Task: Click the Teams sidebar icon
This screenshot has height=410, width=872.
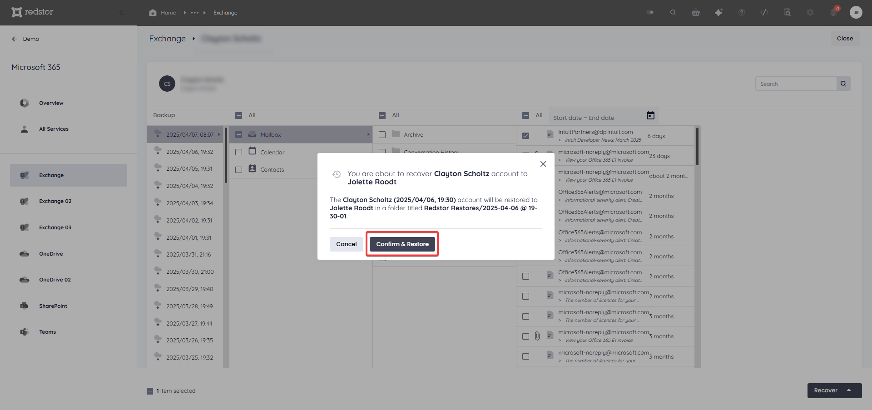Action: click(x=24, y=332)
